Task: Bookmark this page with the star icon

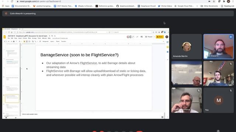Action: pos(214,1)
